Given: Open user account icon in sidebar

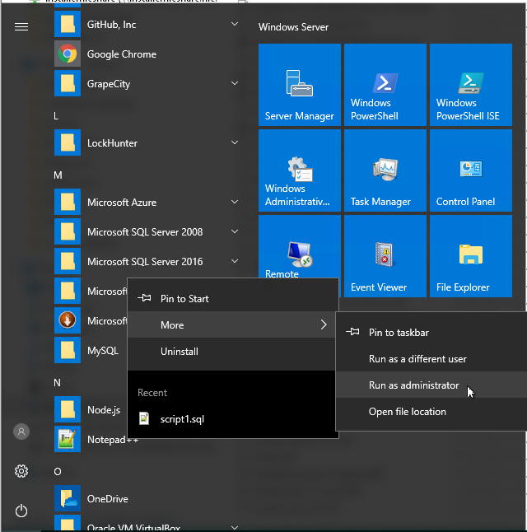Looking at the screenshot, I should coord(21,432).
